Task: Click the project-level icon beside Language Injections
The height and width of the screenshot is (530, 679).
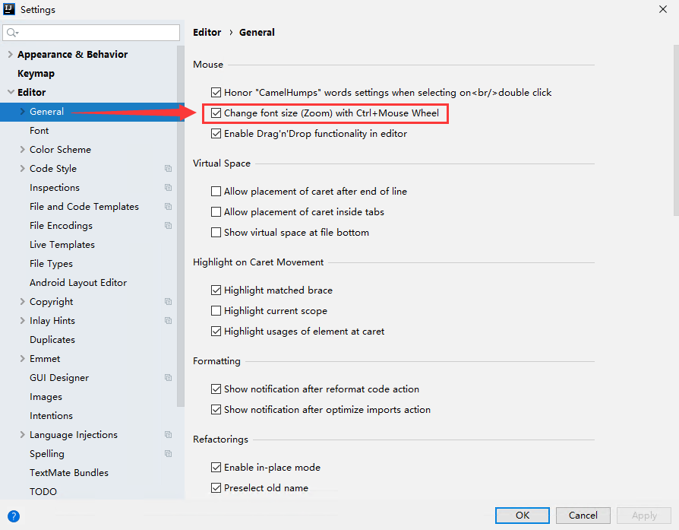Action: 168,435
